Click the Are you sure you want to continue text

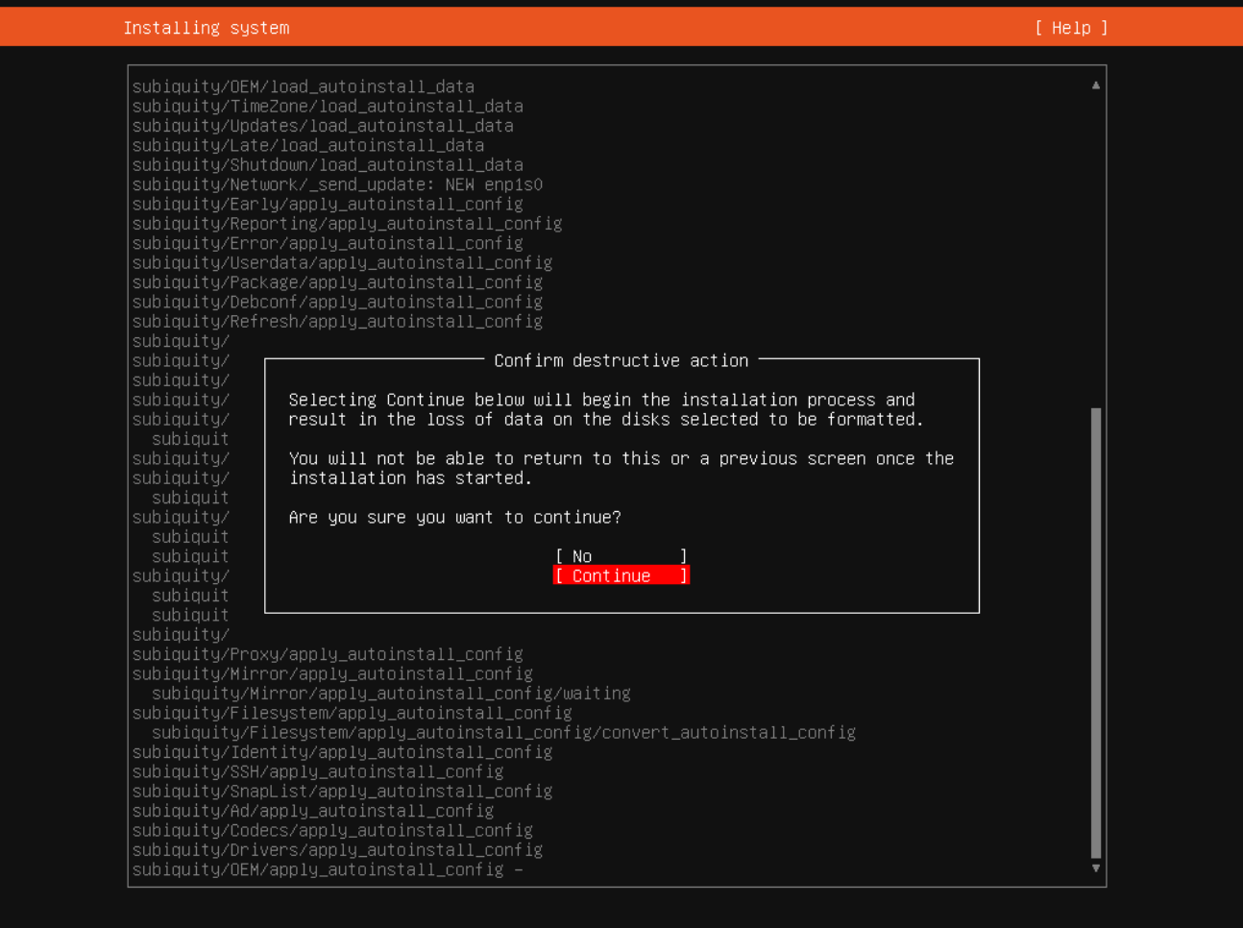click(455, 517)
